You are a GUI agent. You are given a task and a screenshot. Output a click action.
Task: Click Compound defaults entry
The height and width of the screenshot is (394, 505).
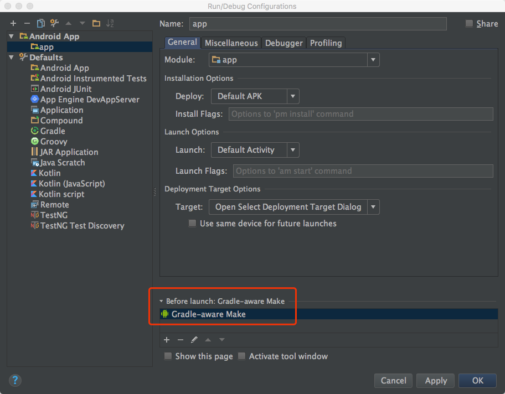(x=56, y=121)
